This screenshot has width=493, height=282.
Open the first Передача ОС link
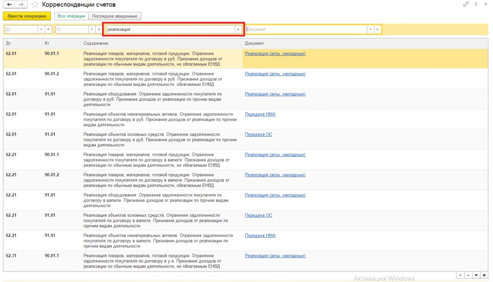(x=259, y=134)
